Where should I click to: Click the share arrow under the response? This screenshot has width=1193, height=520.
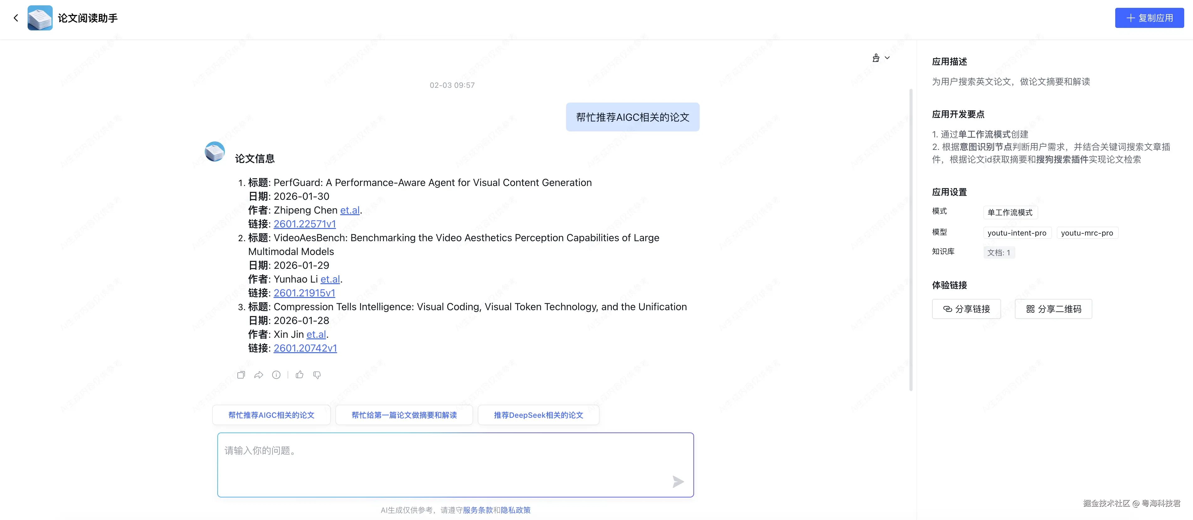click(x=258, y=375)
